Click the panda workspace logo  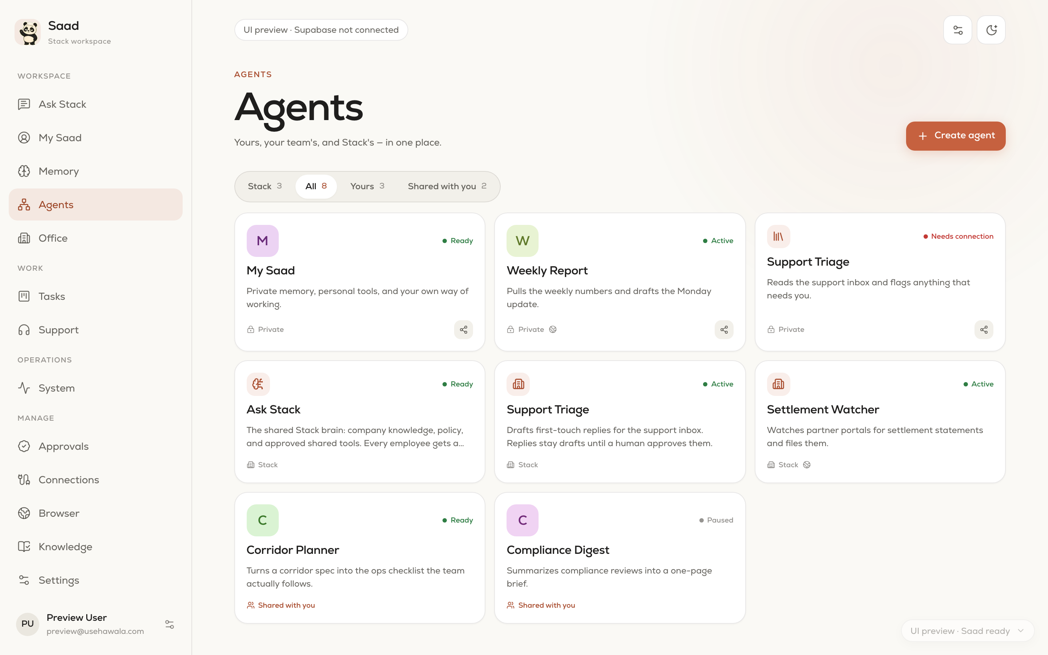click(28, 32)
